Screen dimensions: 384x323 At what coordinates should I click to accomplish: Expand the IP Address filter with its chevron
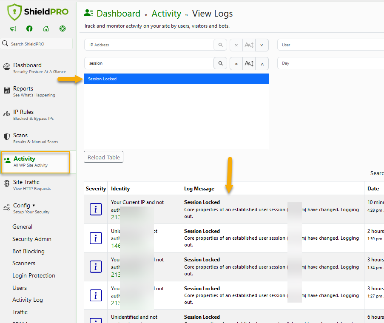262,45
